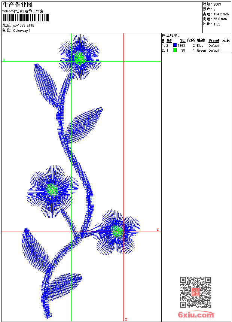The height and width of the screenshot is (322, 232).
Task: Click the '生产作业图' title
Action: 18,4
